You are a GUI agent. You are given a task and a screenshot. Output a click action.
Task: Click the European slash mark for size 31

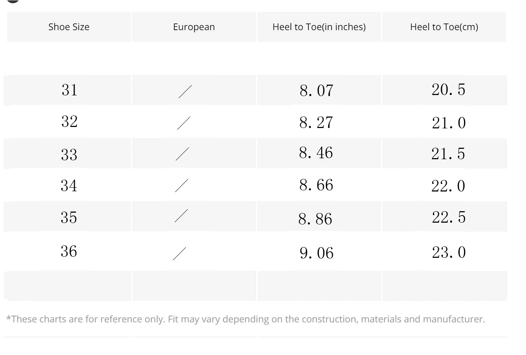click(x=185, y=91)
